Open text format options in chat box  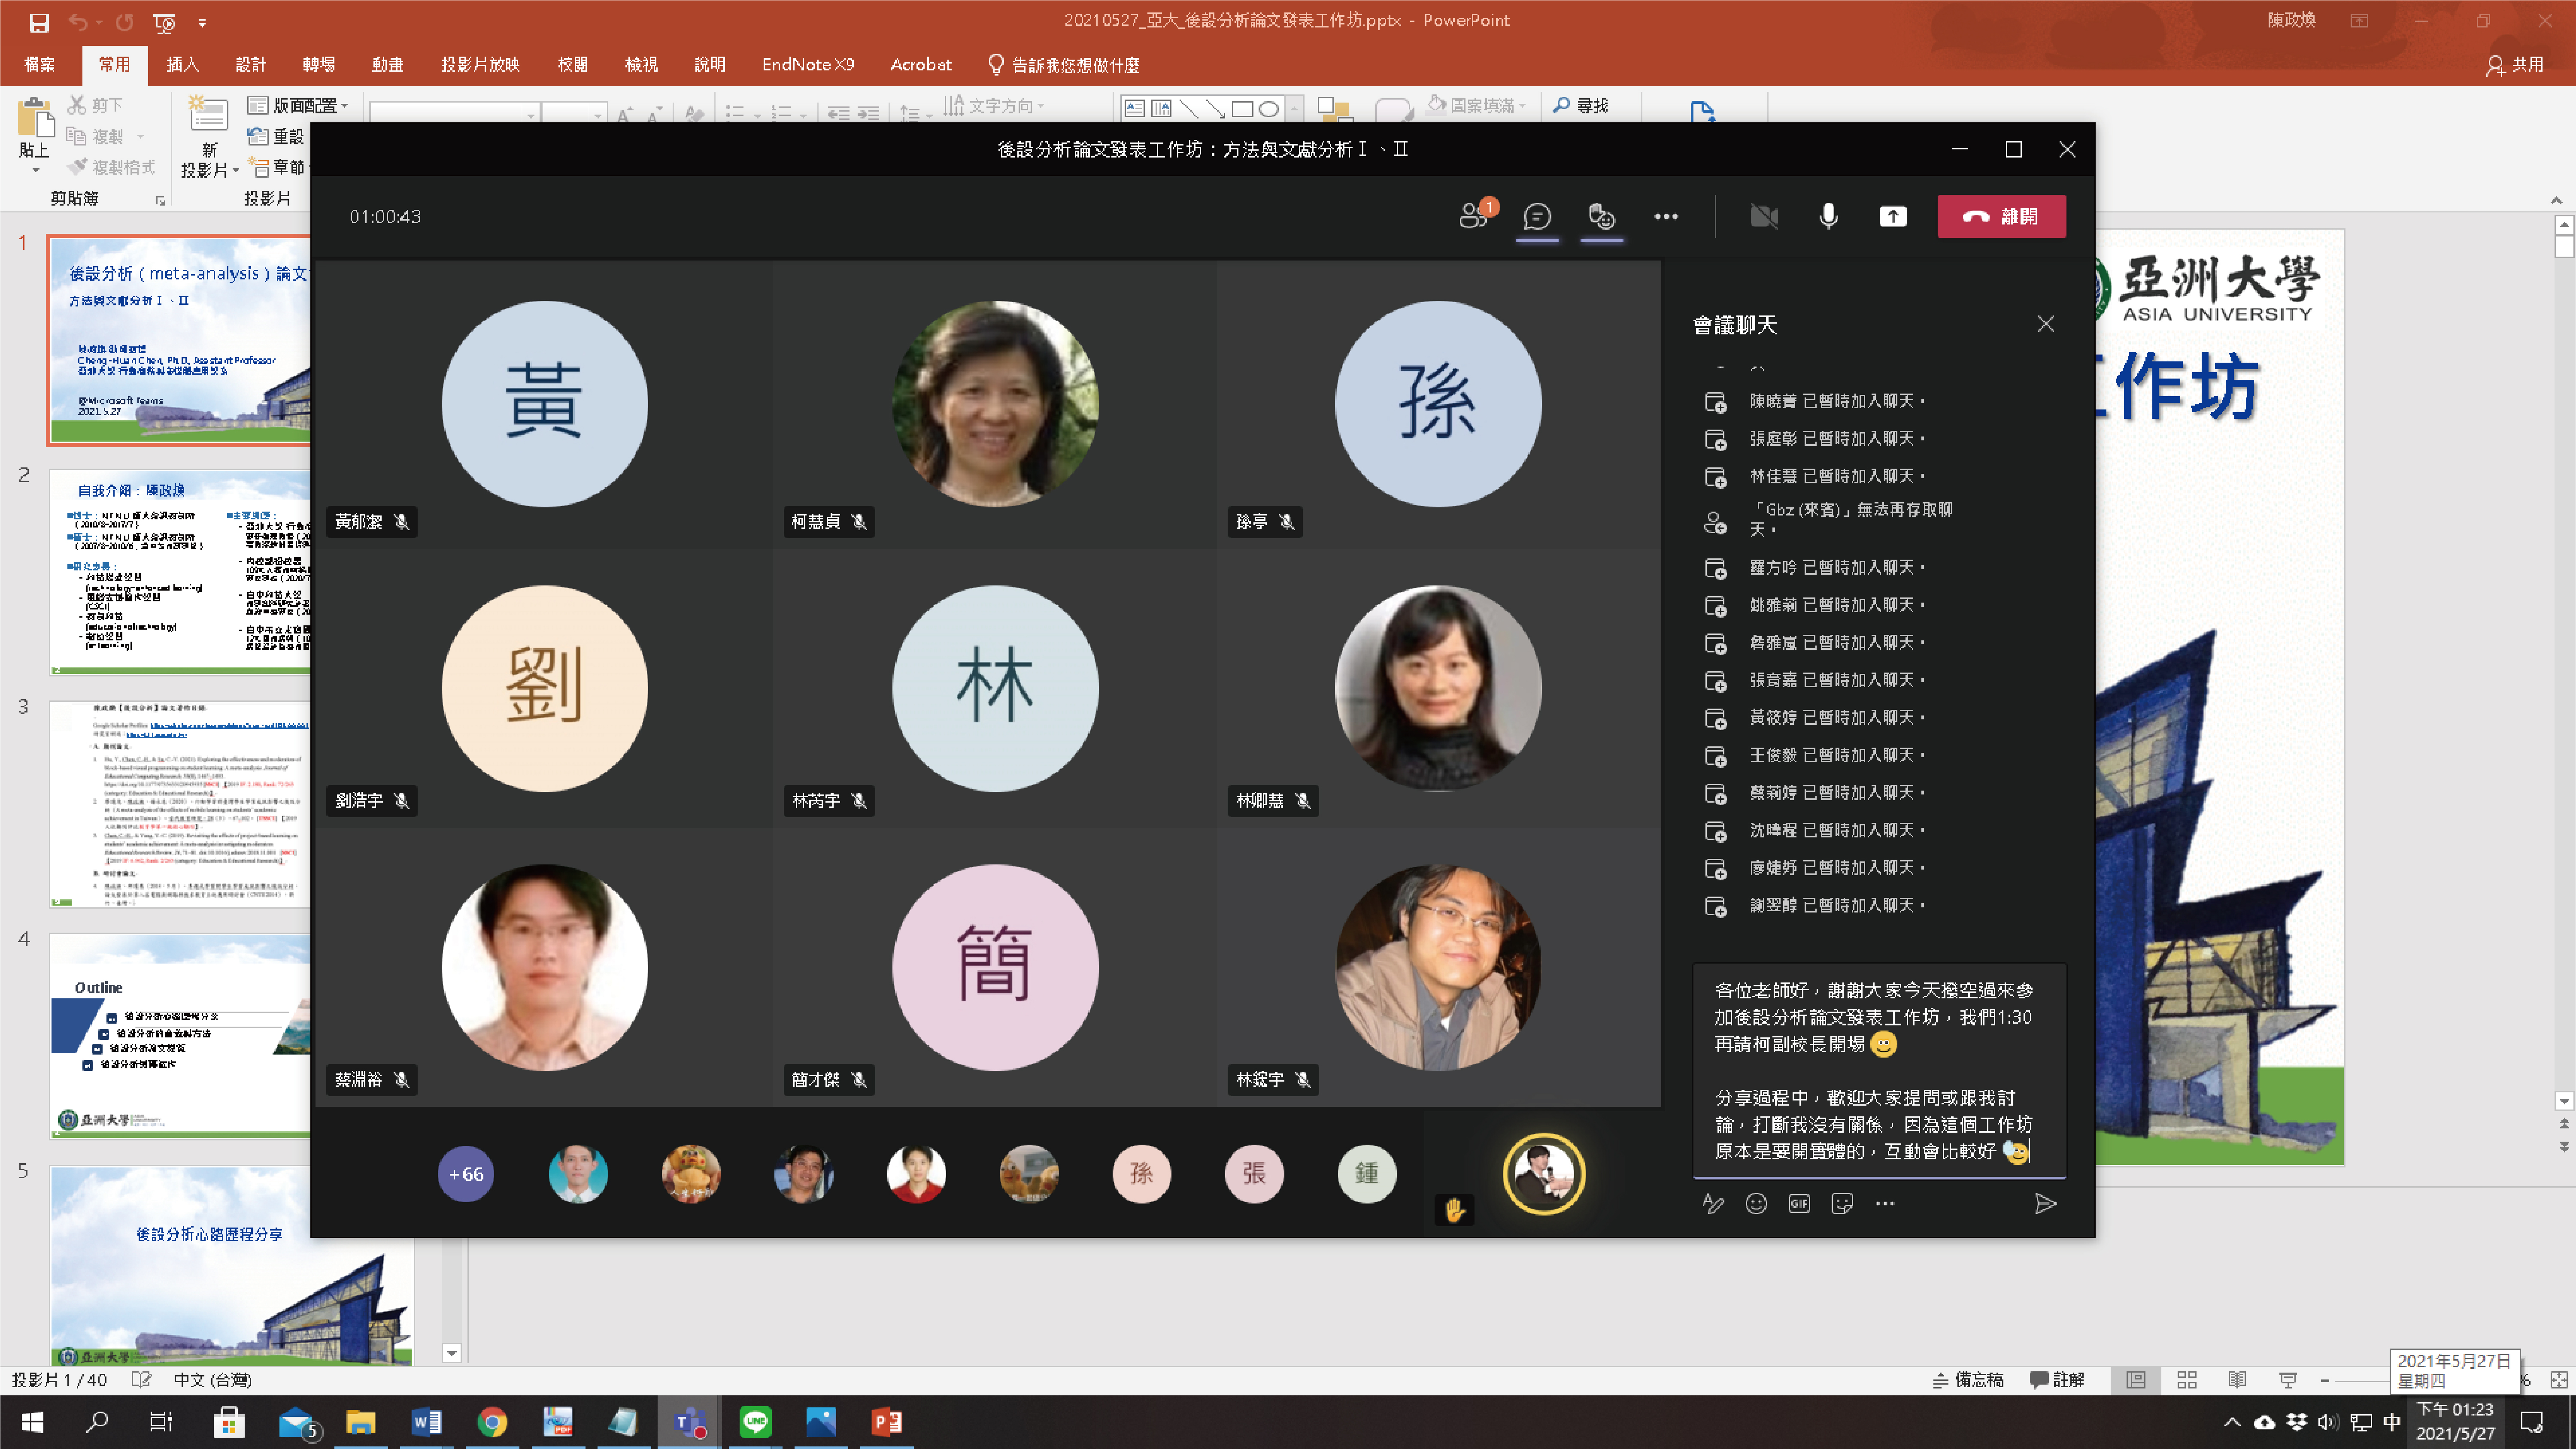pos(1713,1204)
